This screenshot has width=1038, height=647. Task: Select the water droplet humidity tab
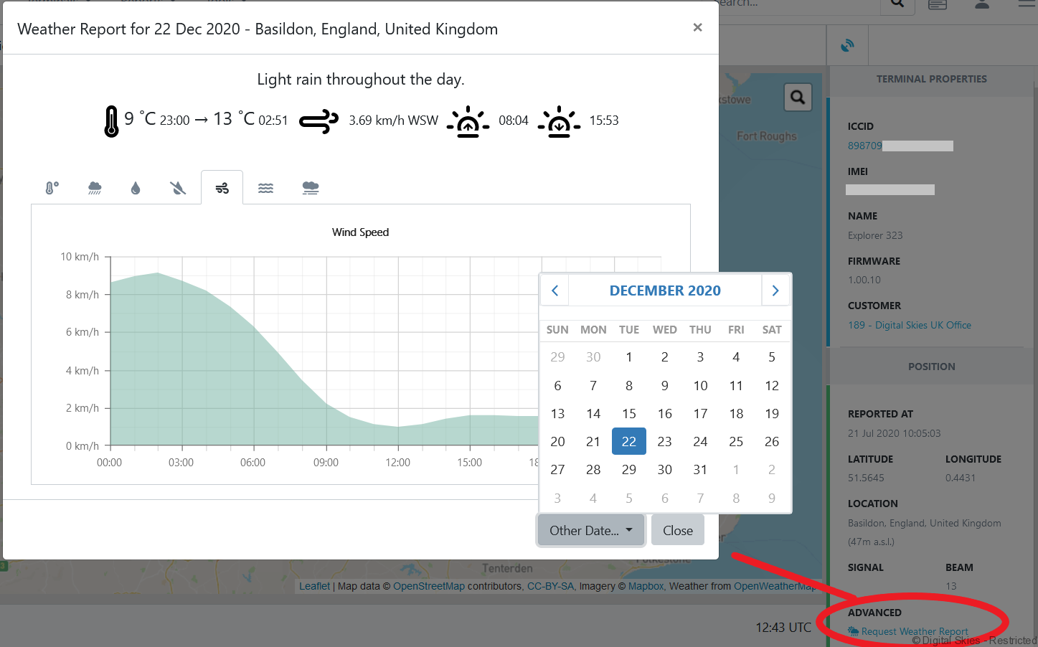(136, 188)
